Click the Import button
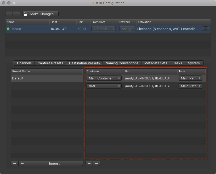Screen dimensions: 216x174 54,163
